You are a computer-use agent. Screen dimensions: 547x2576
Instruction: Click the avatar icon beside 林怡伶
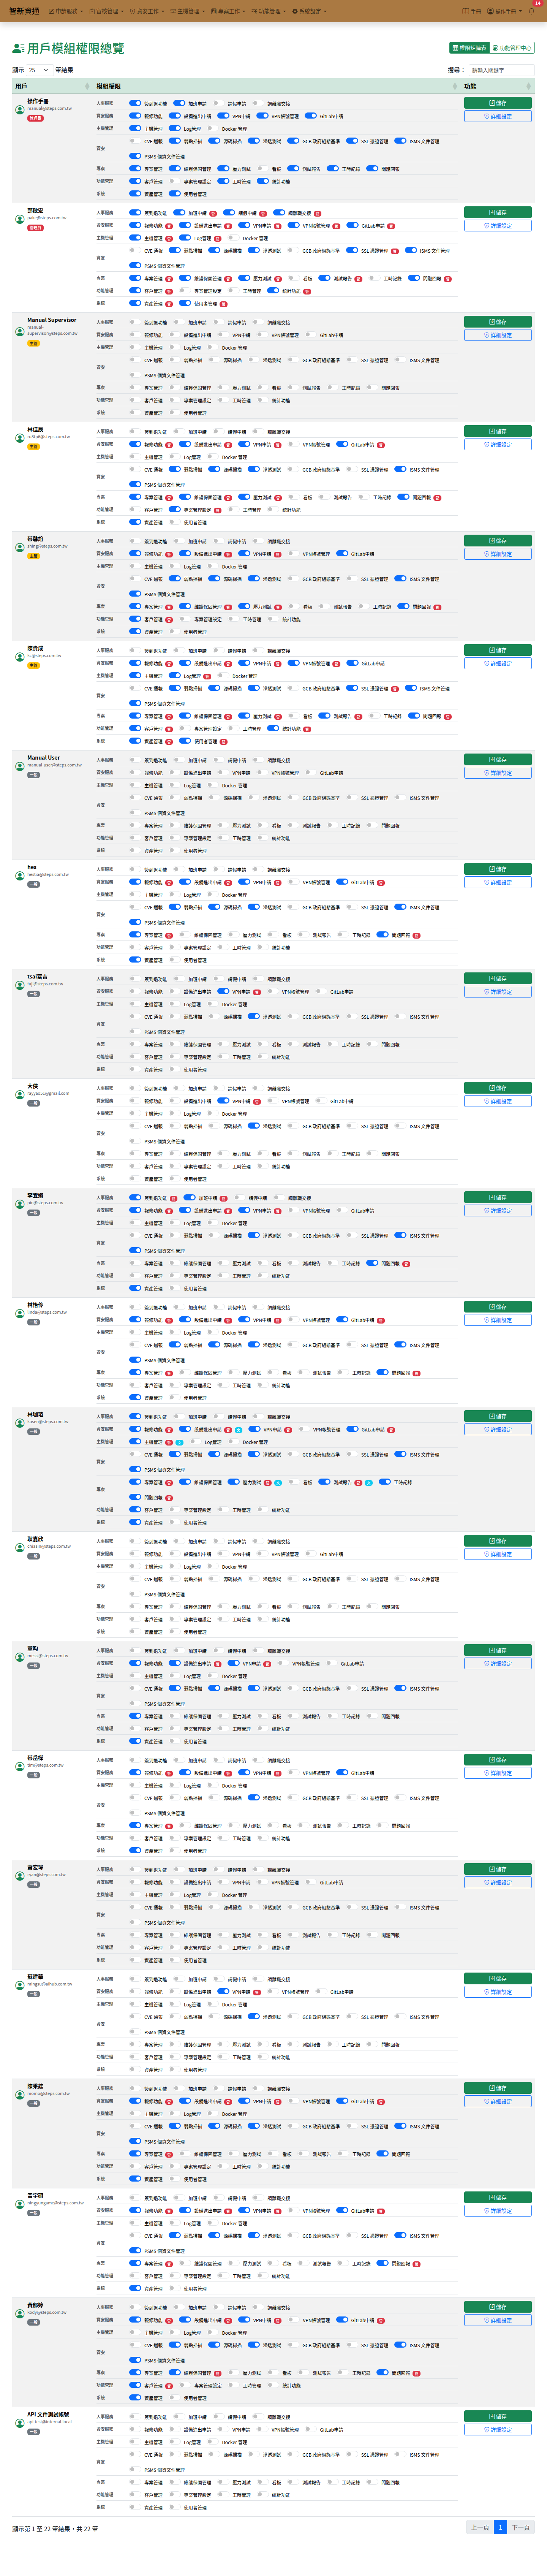(20, 1314)
